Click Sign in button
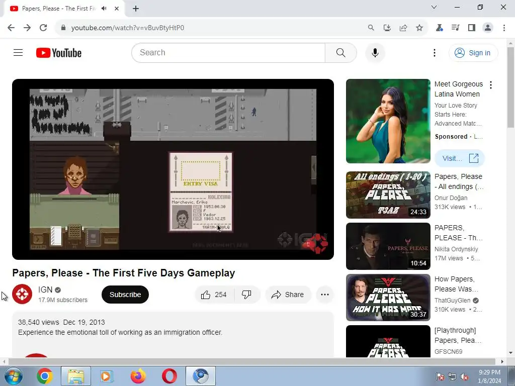The image size is (515, 386). 473,53
